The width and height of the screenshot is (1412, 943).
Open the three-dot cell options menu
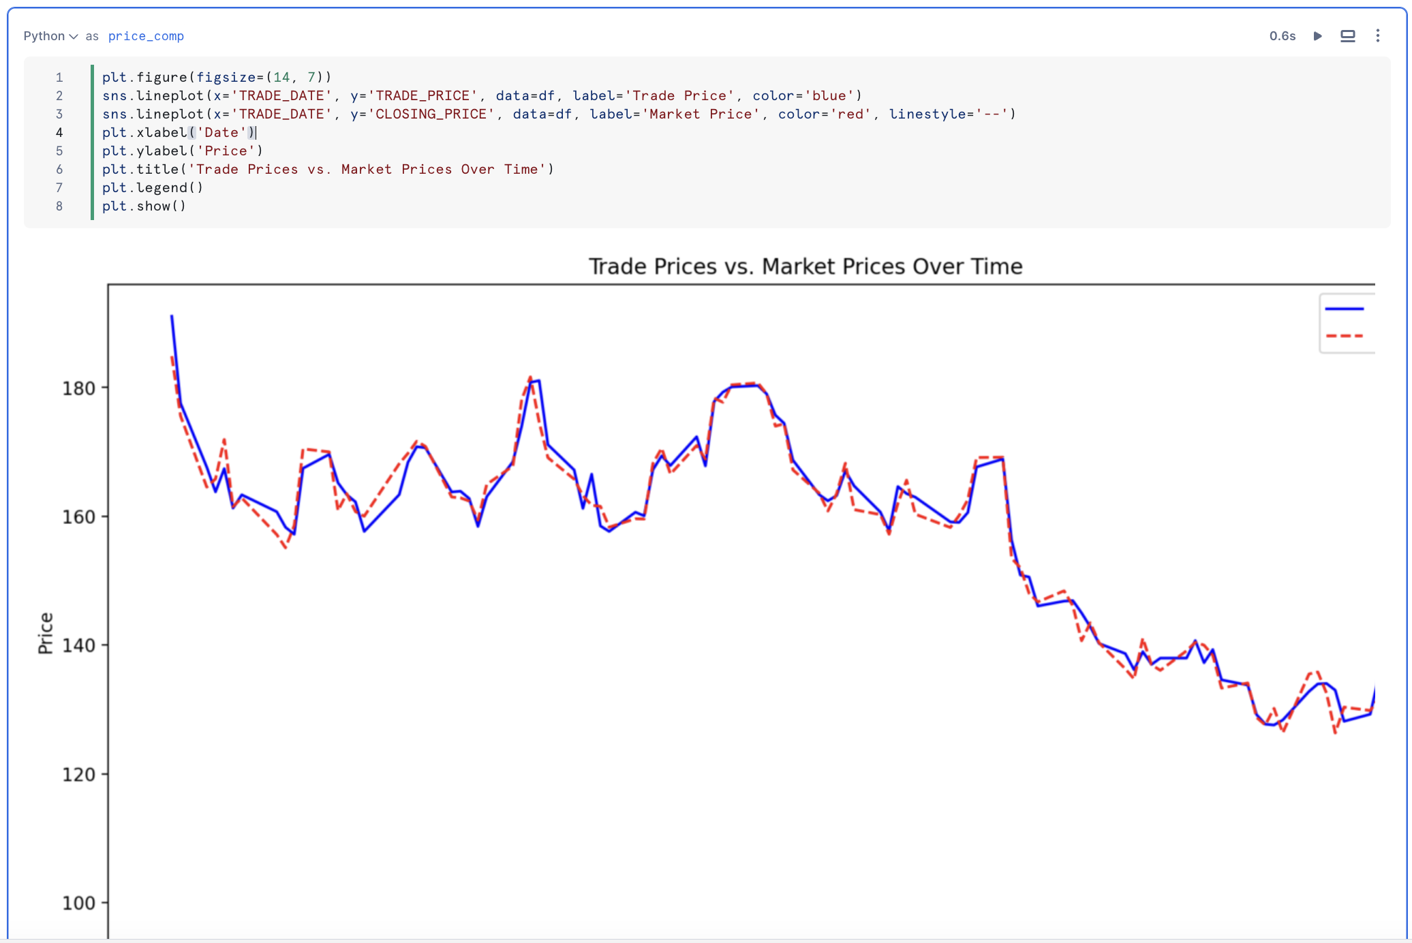(1377, 36)
